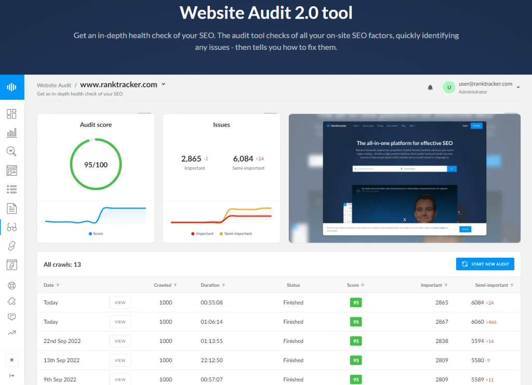Select the Keyword List icon in sidebar
532x385 pixels.
pyautogui.click(x=12, y=189)
